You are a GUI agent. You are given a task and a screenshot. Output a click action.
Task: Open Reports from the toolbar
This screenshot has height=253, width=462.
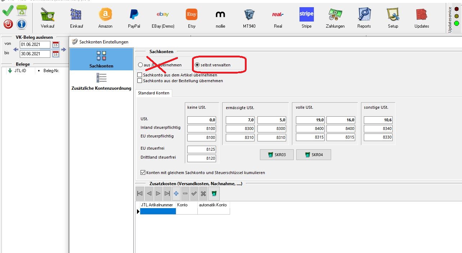364,17
